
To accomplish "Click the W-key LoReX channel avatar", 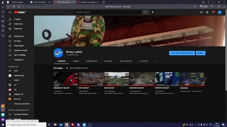I will [58, 53].
